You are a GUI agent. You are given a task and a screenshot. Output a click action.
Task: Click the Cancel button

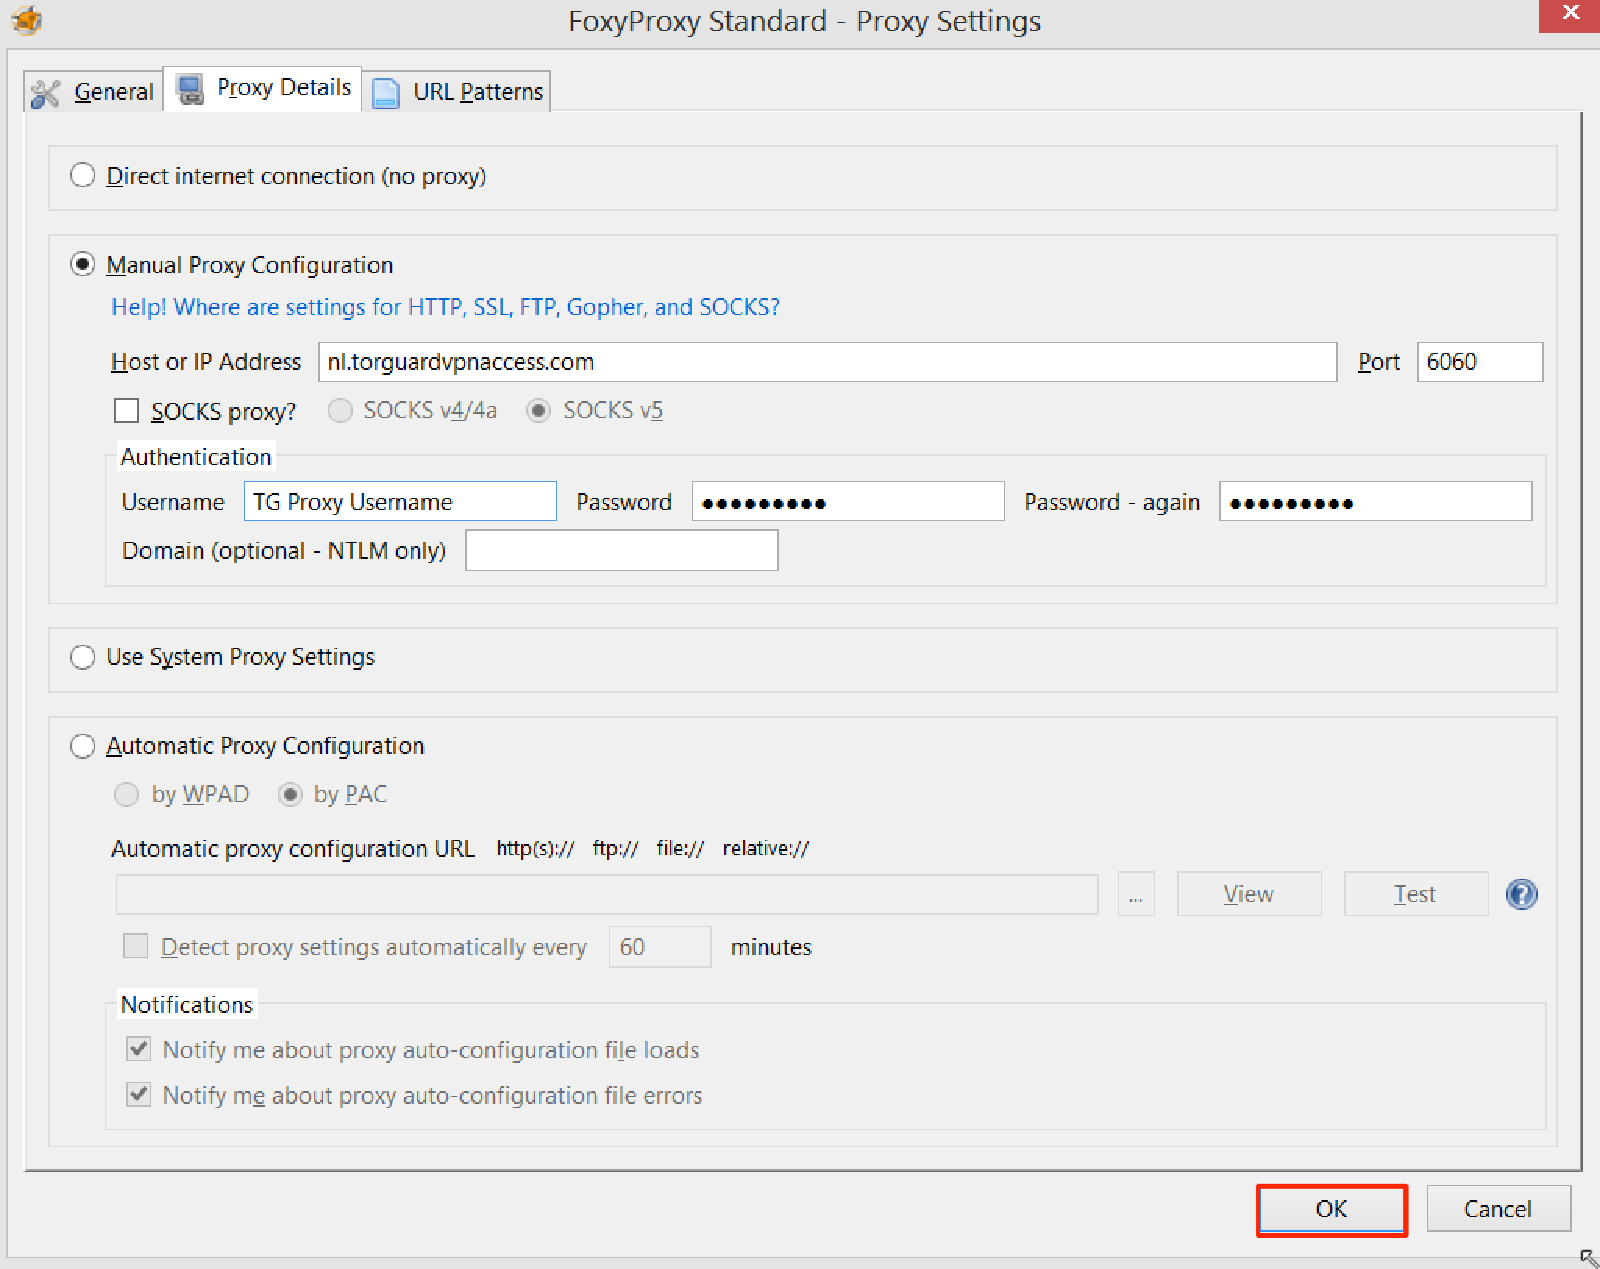1498,1210
